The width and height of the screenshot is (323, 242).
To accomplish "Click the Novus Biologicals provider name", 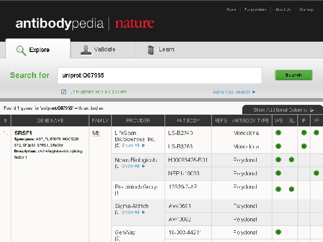I will (136, 160).
